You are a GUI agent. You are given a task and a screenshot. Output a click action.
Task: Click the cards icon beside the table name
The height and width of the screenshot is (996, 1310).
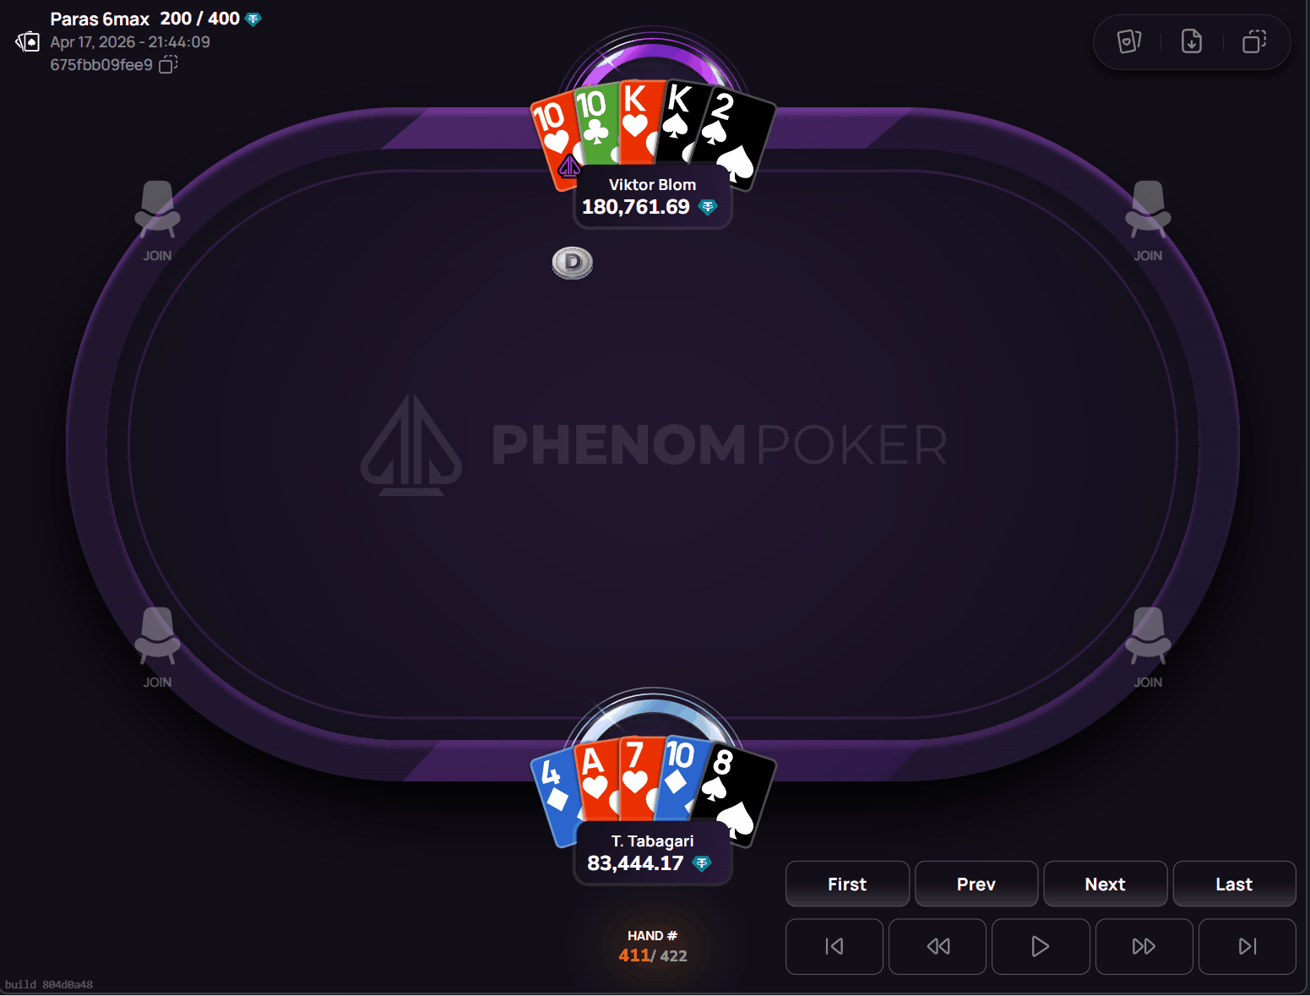pyautogui.click(x=28, y=41)
